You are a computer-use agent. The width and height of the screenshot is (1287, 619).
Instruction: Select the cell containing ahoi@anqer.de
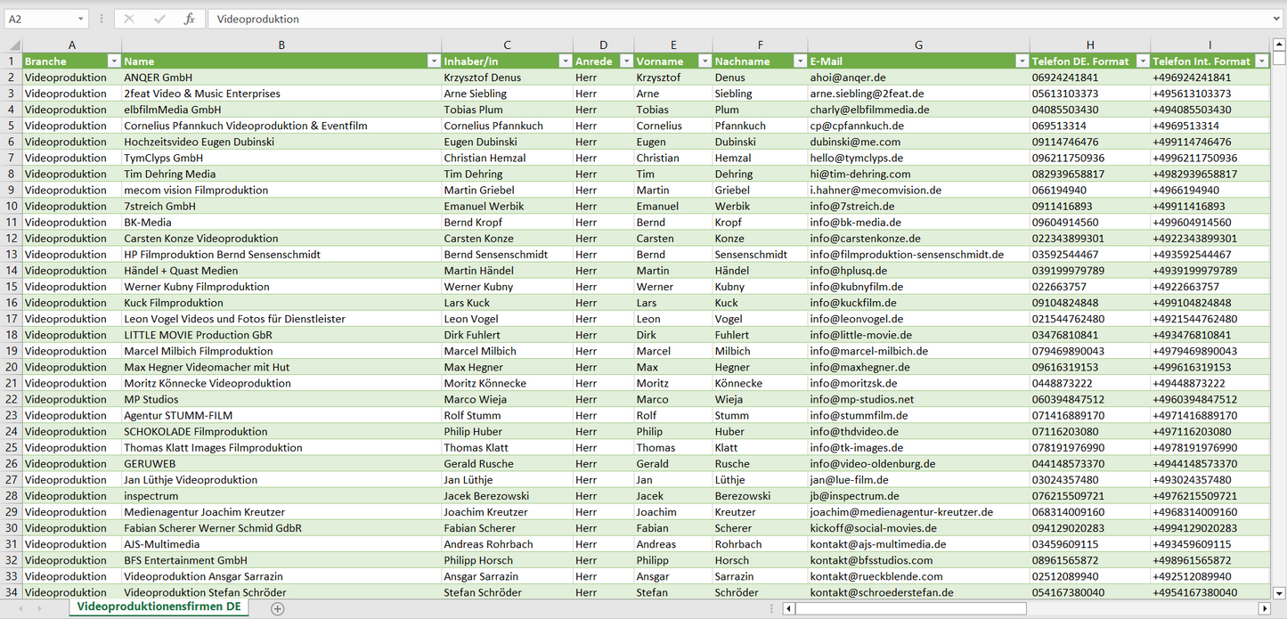tap(917, 77)
